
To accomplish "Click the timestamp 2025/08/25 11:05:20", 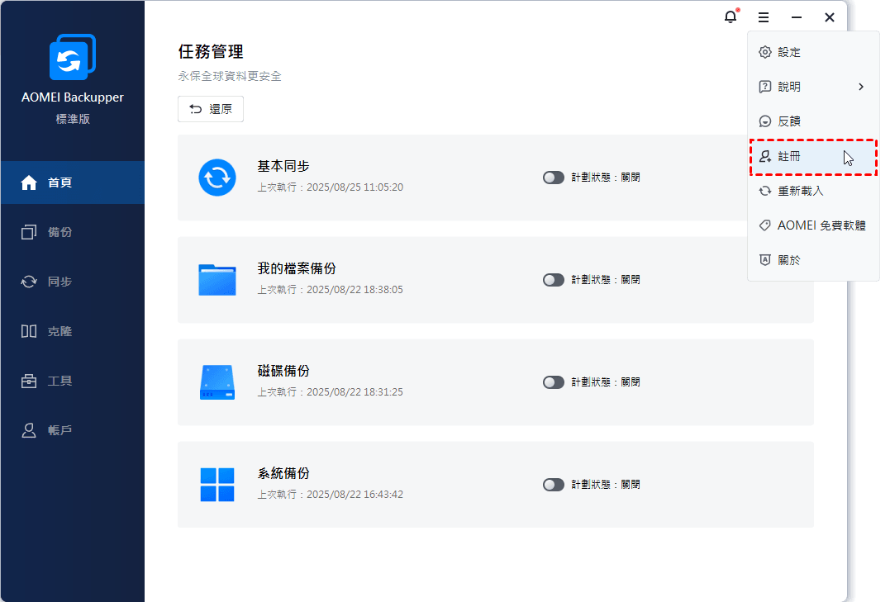I will (x=355, y=187).
